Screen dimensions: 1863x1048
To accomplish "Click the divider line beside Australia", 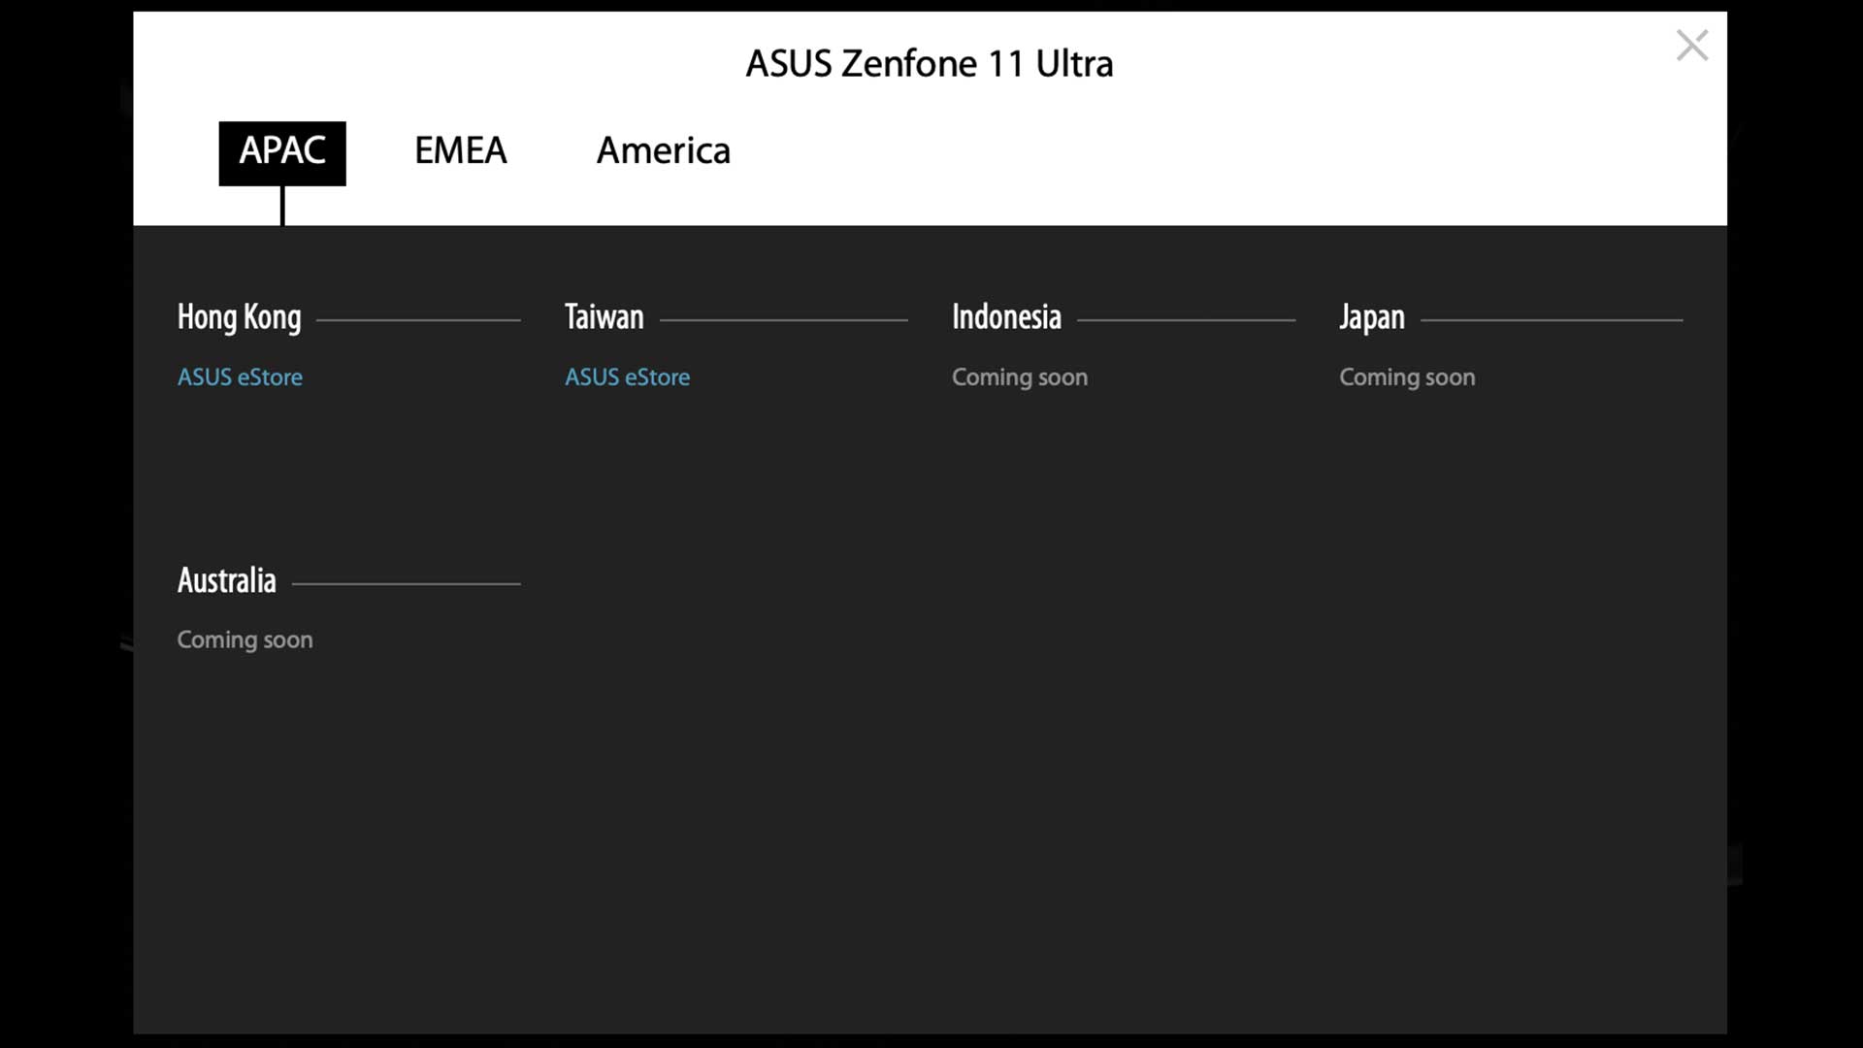I will click(407, 583).
